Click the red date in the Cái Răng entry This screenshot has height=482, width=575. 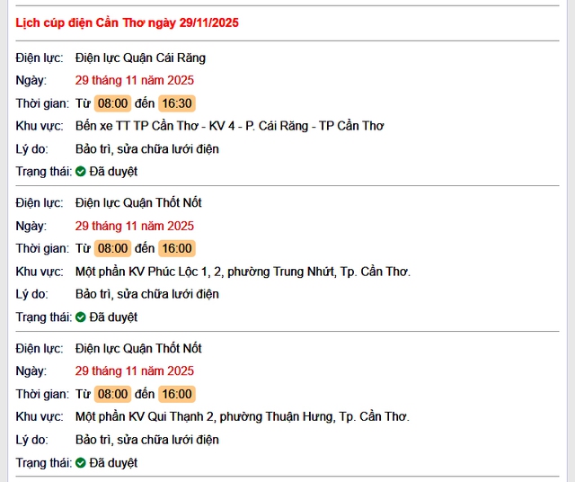[135, 80]
